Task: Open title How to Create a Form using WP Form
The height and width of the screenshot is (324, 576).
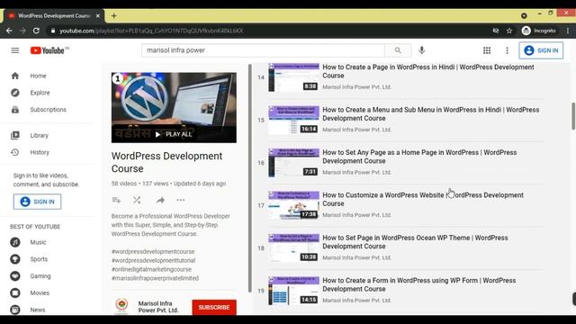Action: [x=419, y=284]
